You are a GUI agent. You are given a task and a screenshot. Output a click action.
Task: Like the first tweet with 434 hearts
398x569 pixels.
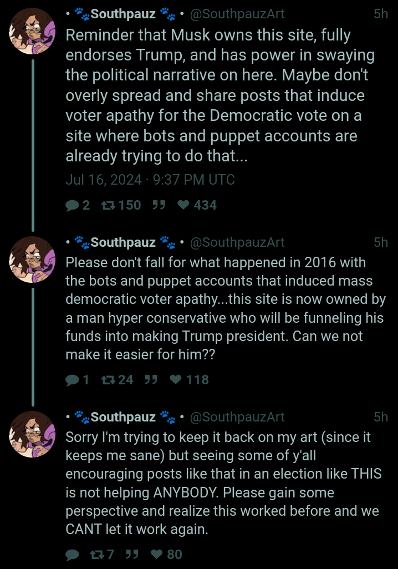(x=183, y=205)
